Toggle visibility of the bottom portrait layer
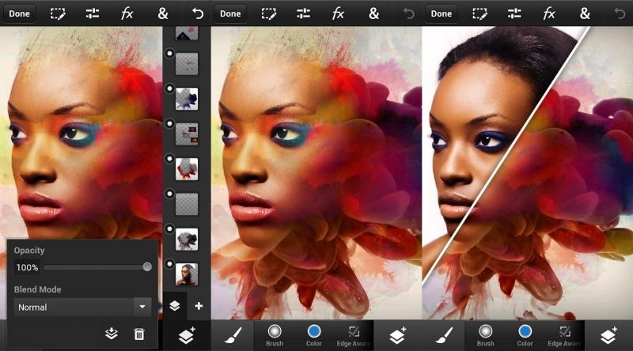633x351 pixels. tap(169, 263)
